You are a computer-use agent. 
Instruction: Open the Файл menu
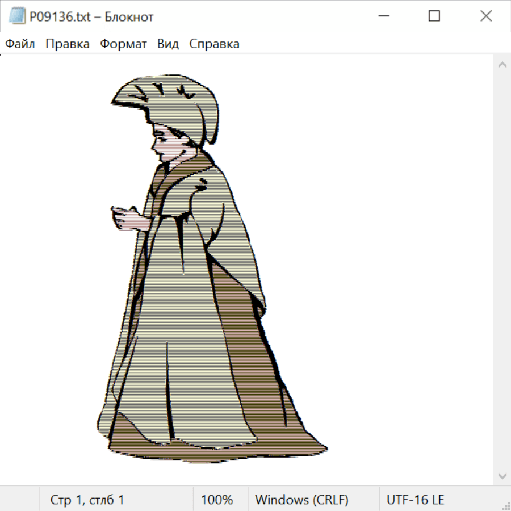20,44
